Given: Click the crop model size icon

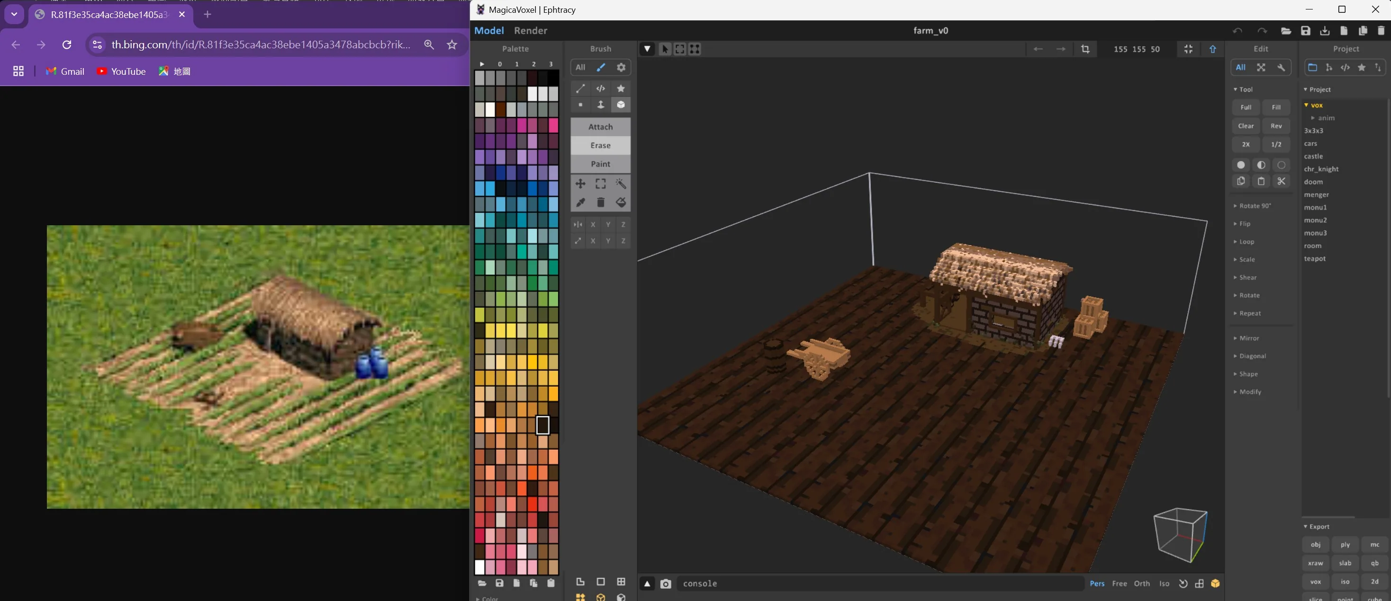Looking at the screenshot, I should (x=1085, y=49).
